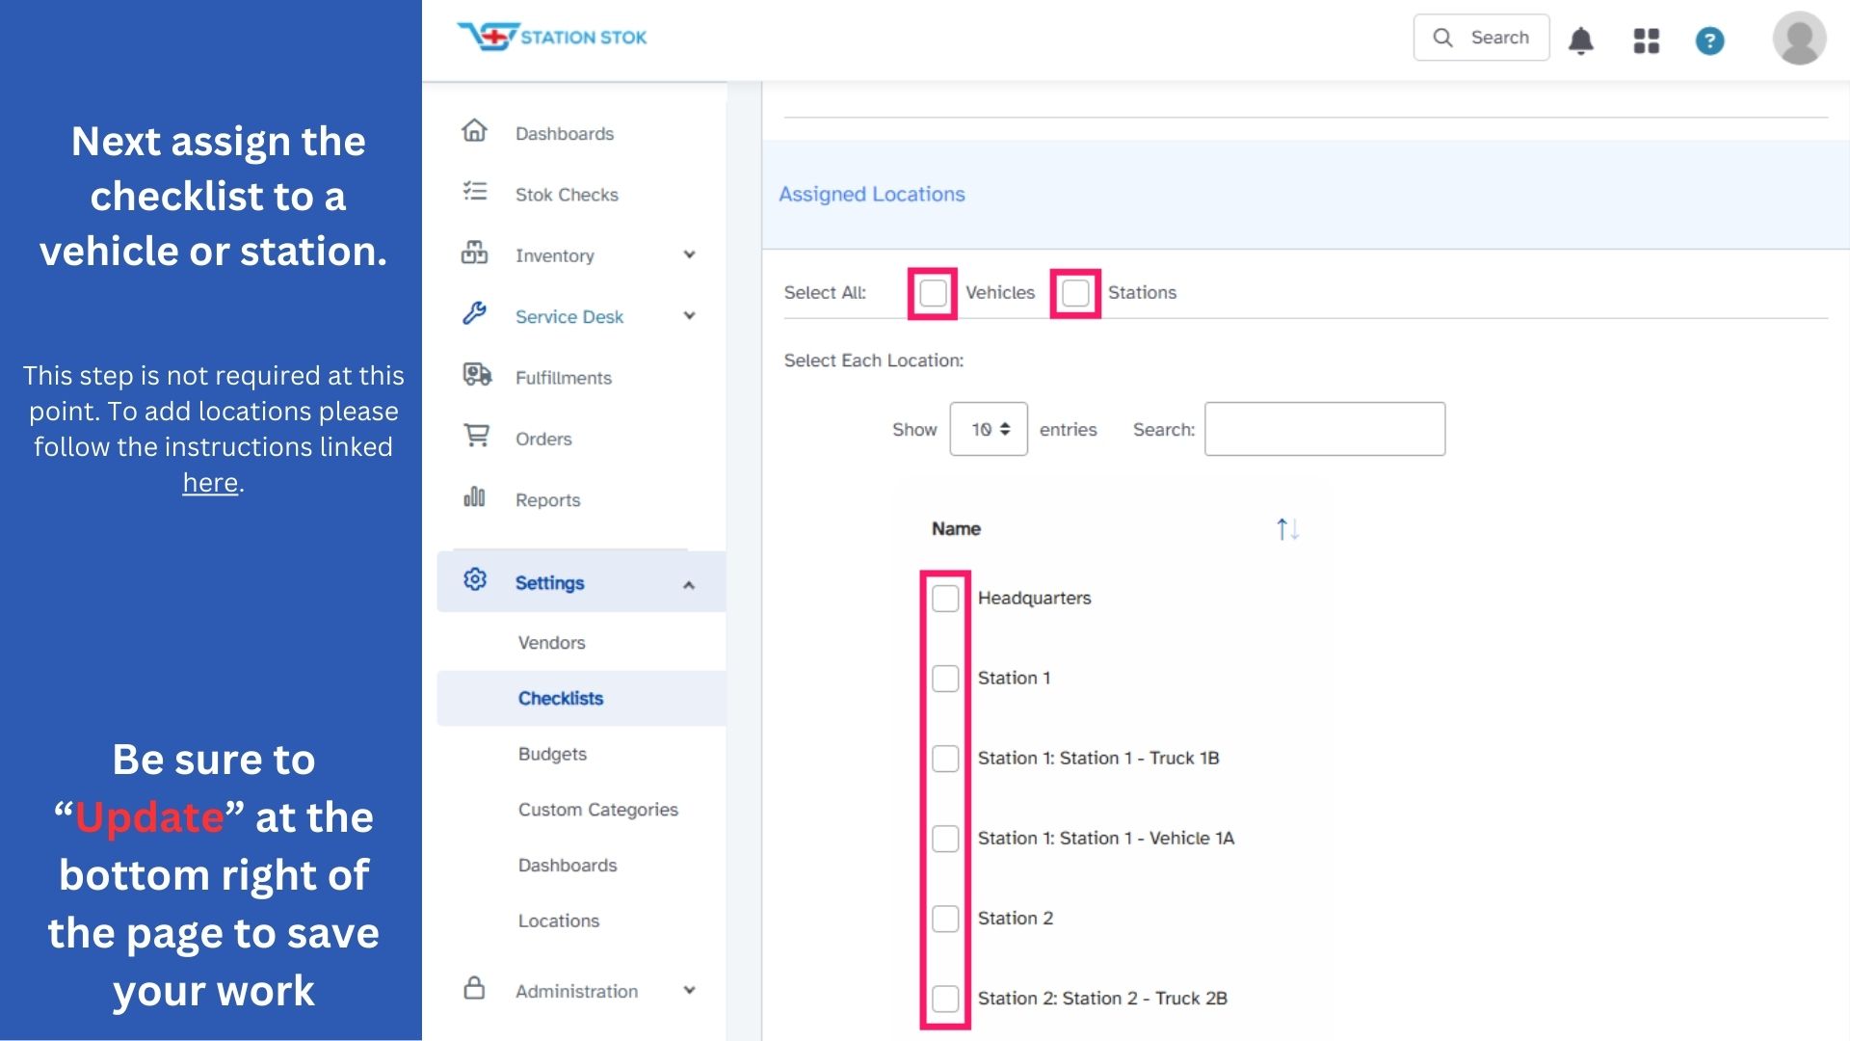Screen dimensions: 1850x1041
Task: Click the locations table Search input field
Action: tap(1324, 429)
